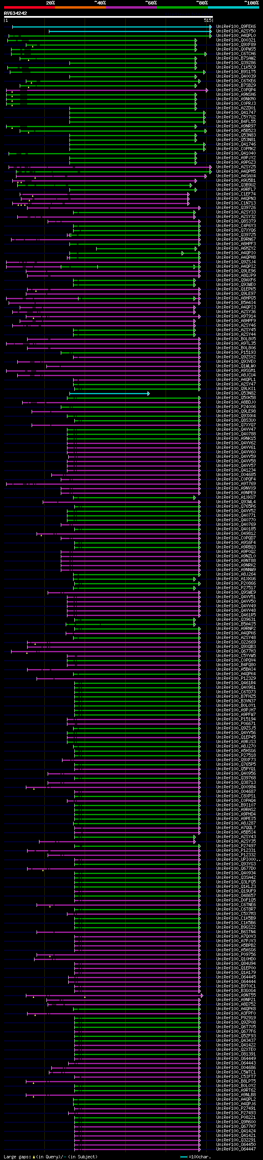Select the UniRef100_Q32291 label
The width and height of the screenshot is (263, 1160).
(235, 1140)
